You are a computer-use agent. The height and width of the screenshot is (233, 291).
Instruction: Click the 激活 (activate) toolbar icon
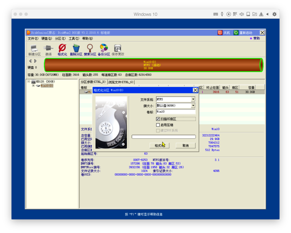pos(48,50)
